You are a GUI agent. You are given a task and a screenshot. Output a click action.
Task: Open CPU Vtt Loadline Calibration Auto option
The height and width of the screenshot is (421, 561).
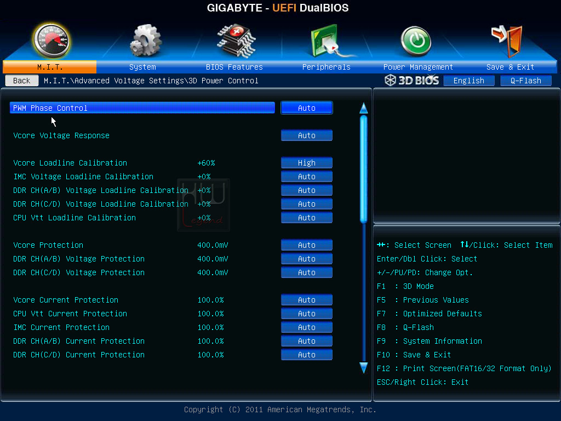[307, 218]
